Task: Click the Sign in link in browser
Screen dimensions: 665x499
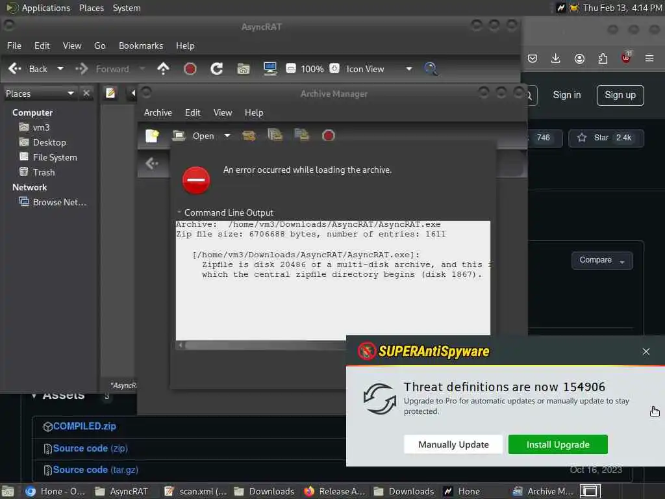Action: coord(566,95)
